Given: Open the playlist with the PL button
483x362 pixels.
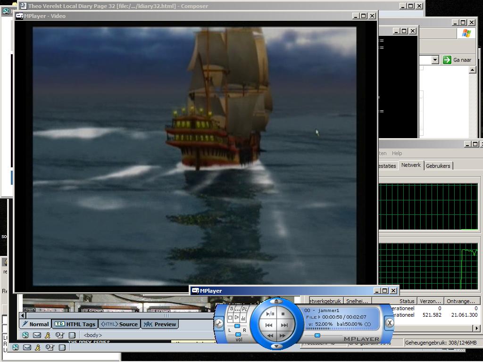Looking at the screenshot, I should tap(244, 309).
